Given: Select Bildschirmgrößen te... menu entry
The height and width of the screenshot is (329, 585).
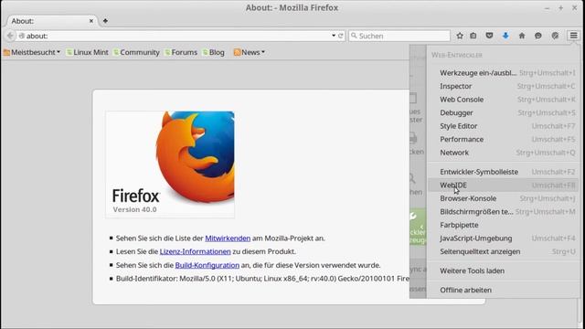Looking at the screenshot, I should point(503,211).
